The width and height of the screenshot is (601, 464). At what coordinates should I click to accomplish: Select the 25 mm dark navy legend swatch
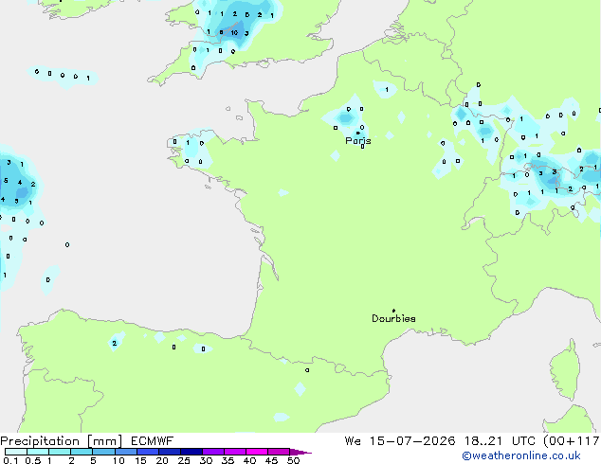[x=191, y=452]
